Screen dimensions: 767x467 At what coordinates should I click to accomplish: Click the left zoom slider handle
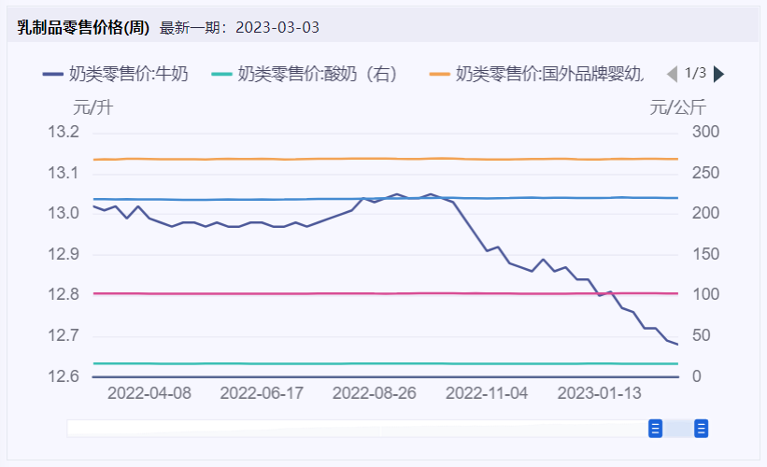pyautogui.click(x=656, y=429)
